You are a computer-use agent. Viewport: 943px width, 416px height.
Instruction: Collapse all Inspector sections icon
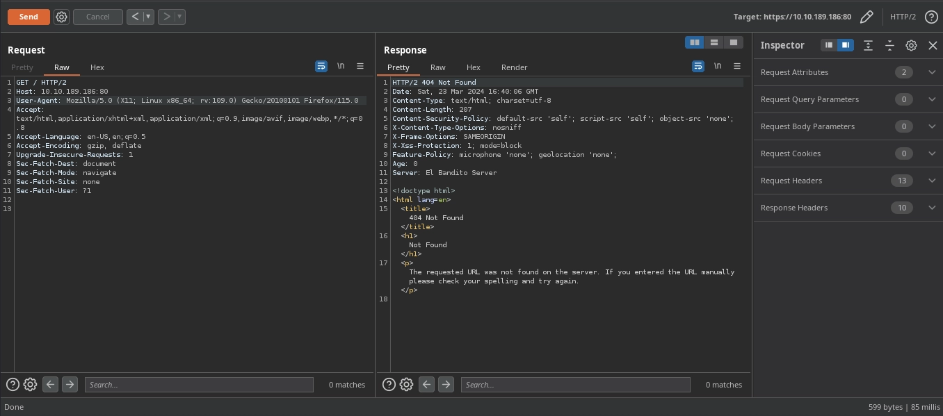pyautogui.click(x=889, y=45)
